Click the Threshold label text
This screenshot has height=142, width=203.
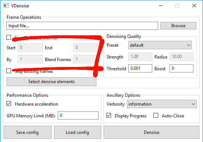pyautogui.click(x=116, y=69)
